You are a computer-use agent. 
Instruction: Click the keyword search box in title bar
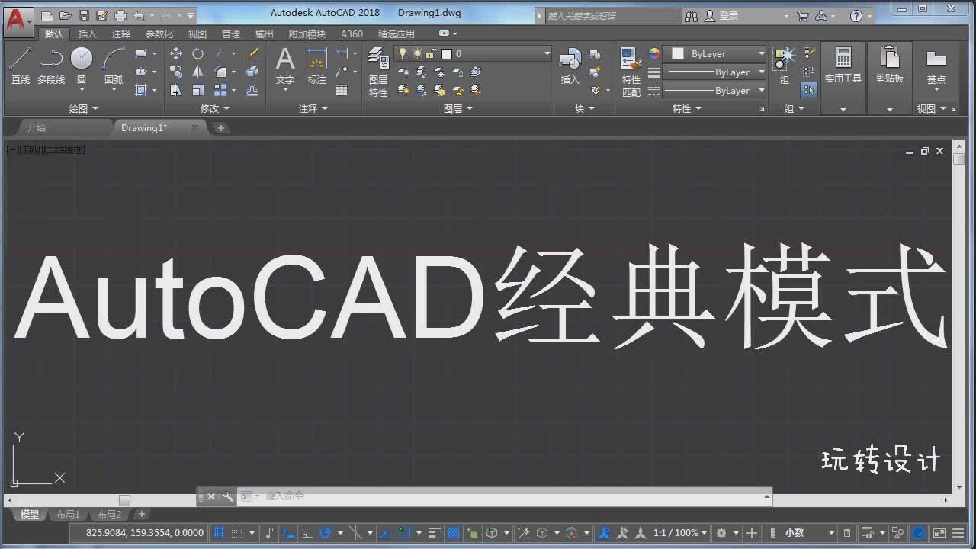614,15
